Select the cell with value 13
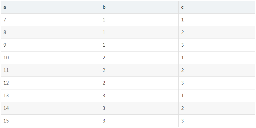256x128 pixels. (x=50, y=96)
